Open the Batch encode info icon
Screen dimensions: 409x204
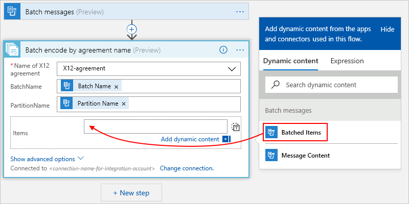[223, 50]
